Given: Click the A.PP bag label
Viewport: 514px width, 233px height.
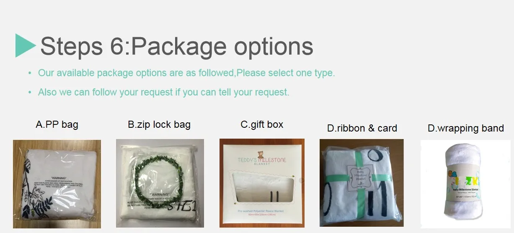Looking at the screenshot, I should pyautogui.click(x=57, y=124).
